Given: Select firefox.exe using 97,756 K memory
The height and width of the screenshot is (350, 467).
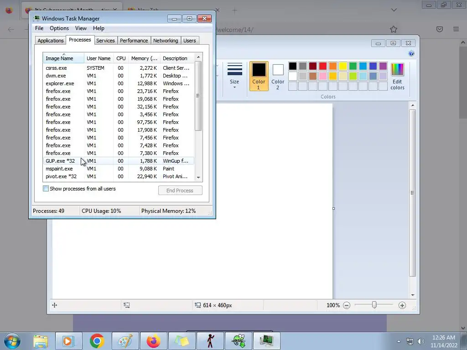Looking at the screenshot, I should coord(119,122).
